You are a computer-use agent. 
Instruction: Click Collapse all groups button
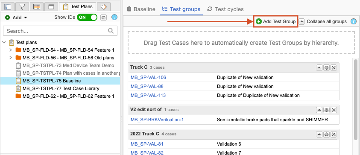click(323, 22)
